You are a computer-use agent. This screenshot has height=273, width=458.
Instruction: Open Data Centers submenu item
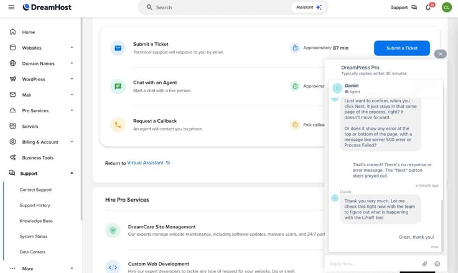click(32, 252)
